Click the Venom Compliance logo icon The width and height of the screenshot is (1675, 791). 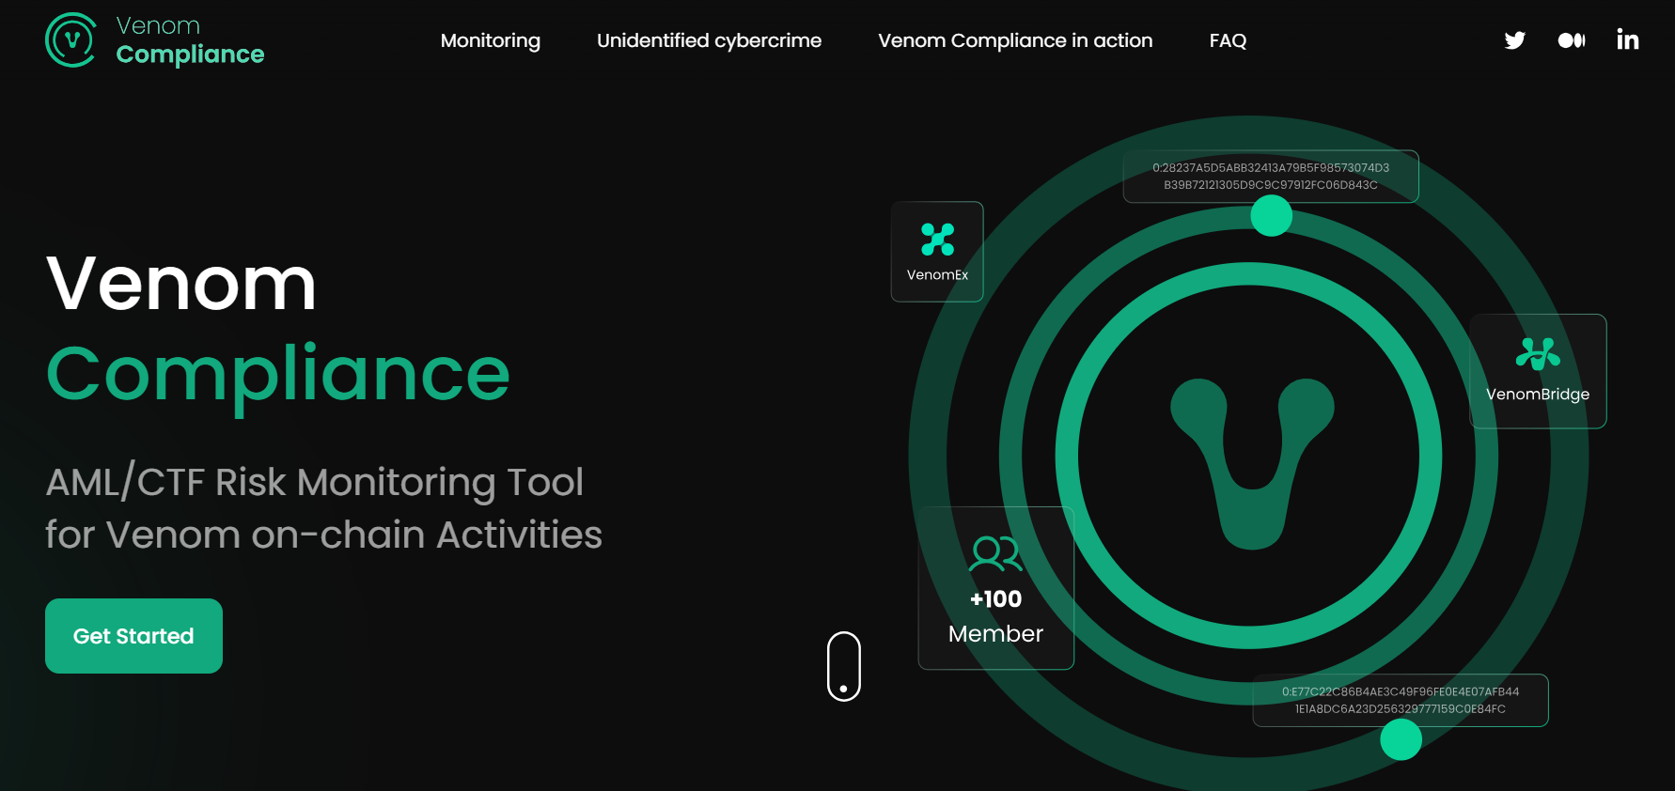point(71,40)
